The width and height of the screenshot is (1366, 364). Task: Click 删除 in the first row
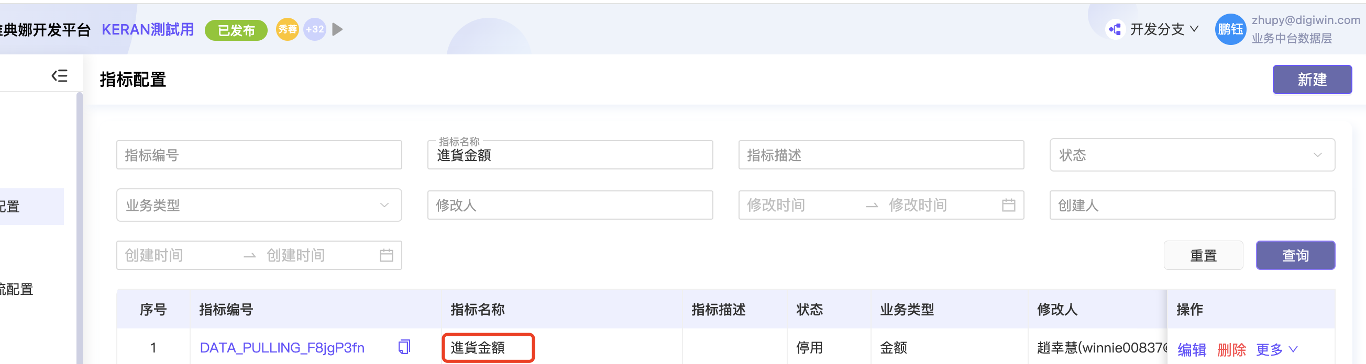pyautogui.click(x=1231, y=350)
